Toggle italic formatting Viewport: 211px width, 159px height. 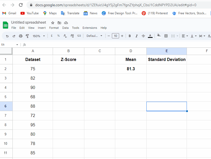pyautogui.click(x=137, y=36)
